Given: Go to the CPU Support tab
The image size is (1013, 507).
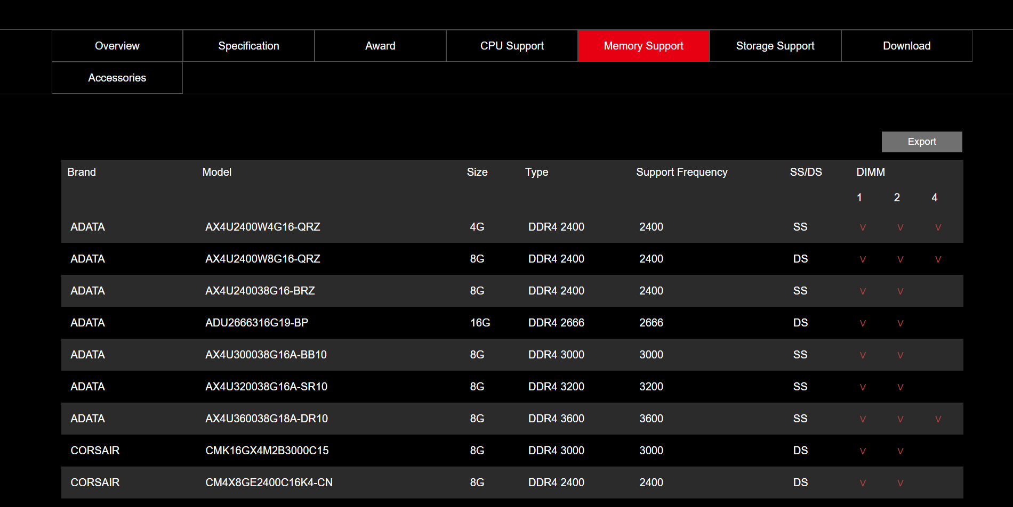Looking at the screenshot, I should [x=512, y=46].
